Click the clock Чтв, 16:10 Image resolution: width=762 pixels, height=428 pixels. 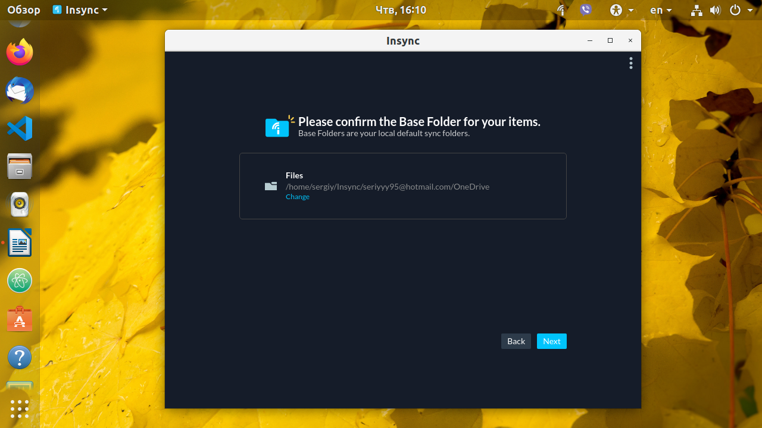pos(401,10)
